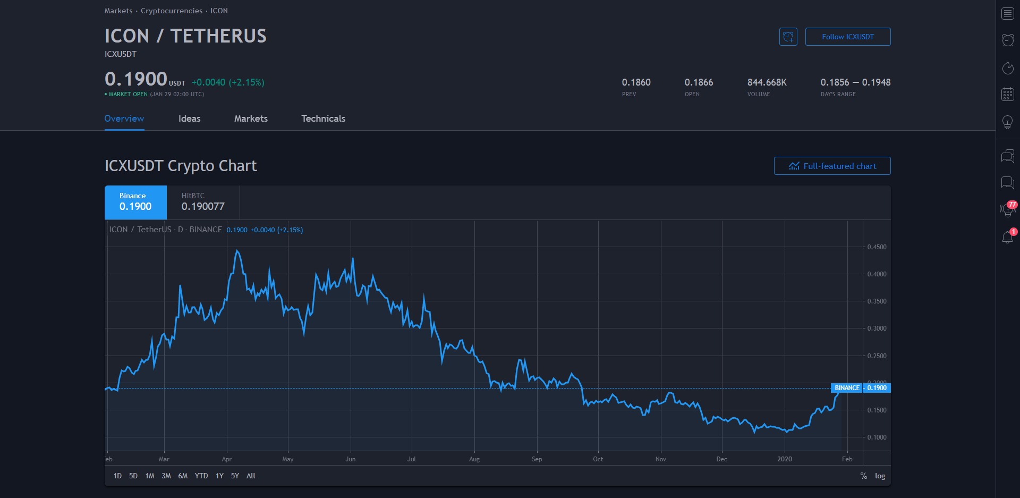This screenshot has height=498, width=1020.
Task: Set chart range to 1M
Action: [x=150, y=476]
